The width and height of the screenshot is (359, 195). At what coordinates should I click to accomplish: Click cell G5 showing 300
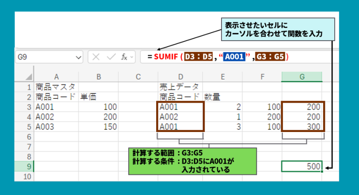[302, 127]
